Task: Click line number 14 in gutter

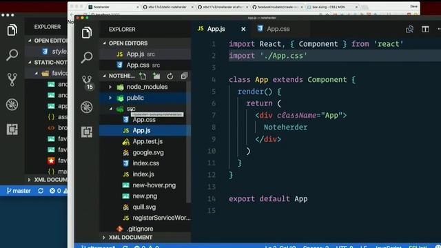Action: point(212,199)
